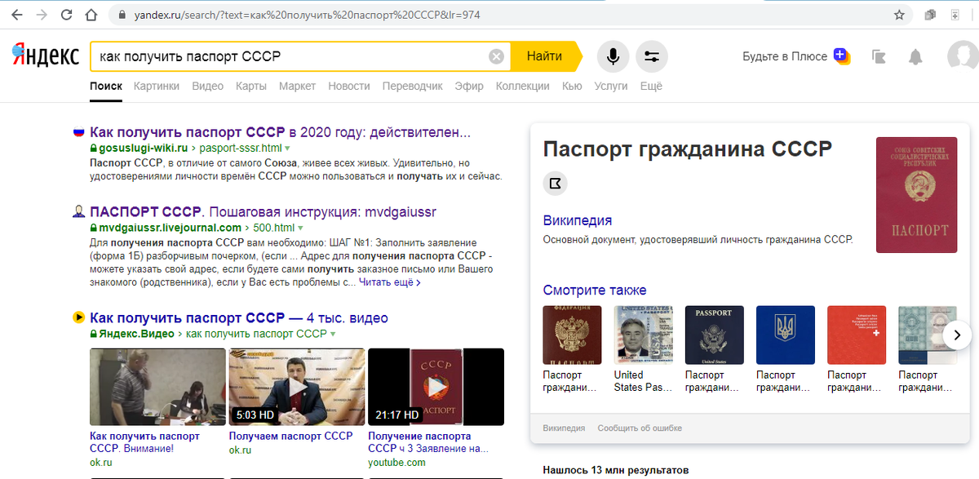This screenshot has height=479, width=979.
Task: Click the browser home icon
Action: [90, 14]
